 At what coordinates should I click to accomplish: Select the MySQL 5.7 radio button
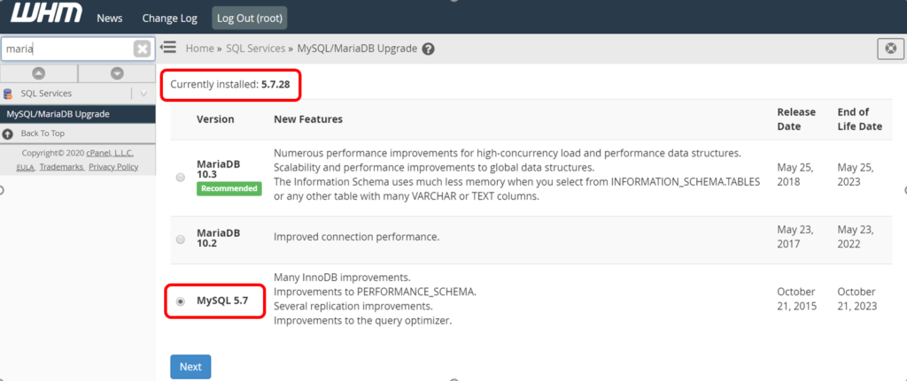pos(181,301)
